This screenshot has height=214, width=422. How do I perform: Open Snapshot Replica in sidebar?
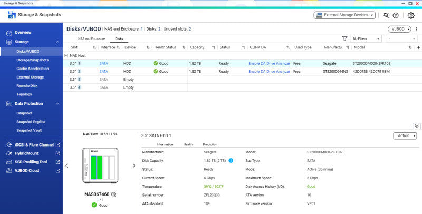click(31, 122)
